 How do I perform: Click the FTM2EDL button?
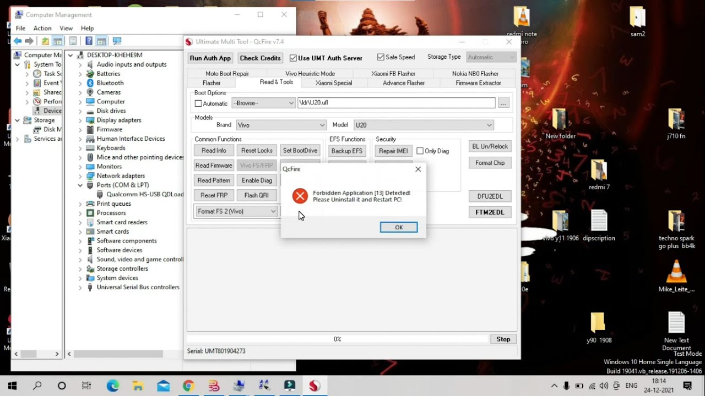(x=490, y=212)
